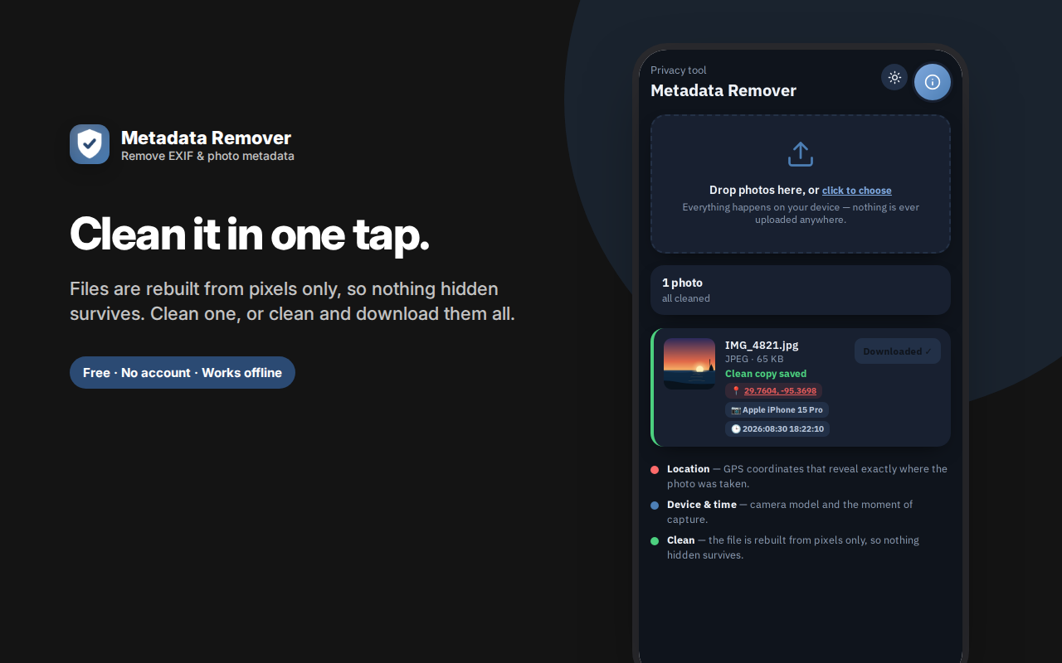Open the info button in the header

pos(933,82)
